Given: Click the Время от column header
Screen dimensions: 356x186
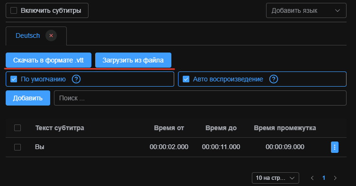Looking at the screenshot, I should click(169, 128).
